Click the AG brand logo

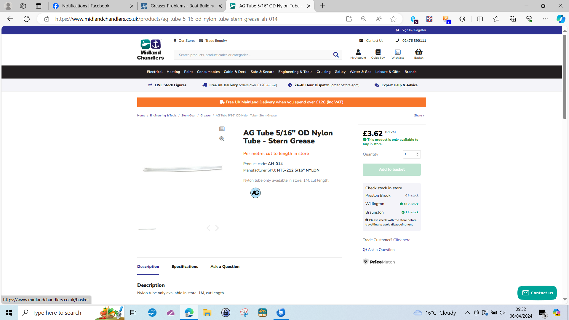(255, 193)
